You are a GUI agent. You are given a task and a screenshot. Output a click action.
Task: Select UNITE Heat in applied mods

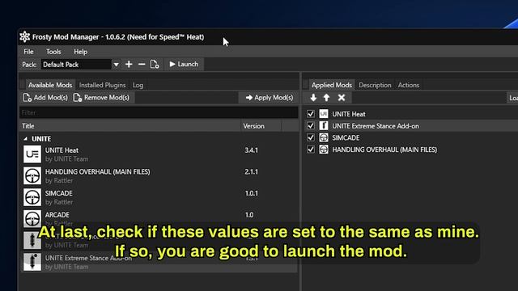[x=349, y=114]
